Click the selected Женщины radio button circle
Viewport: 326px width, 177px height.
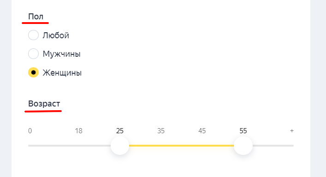[x=33, y=72]
